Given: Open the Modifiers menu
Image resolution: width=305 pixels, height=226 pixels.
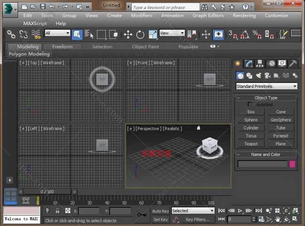Looking at the screenshot, I should click(x=141, y=15).
